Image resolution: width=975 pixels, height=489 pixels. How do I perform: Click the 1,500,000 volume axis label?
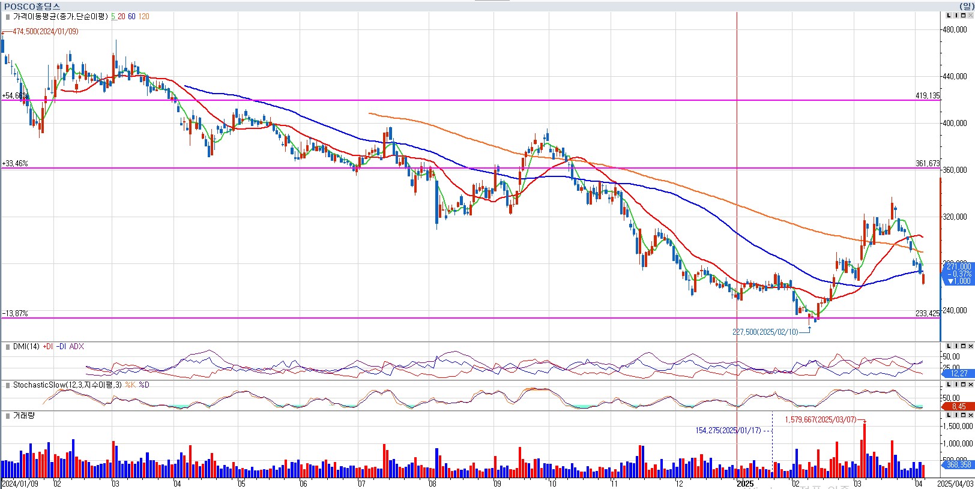(x=958, y=426)
